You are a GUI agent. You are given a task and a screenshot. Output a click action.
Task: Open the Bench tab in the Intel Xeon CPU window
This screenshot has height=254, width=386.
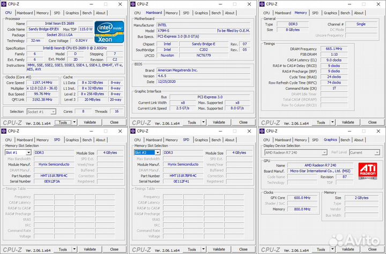[x=87, y=13]
